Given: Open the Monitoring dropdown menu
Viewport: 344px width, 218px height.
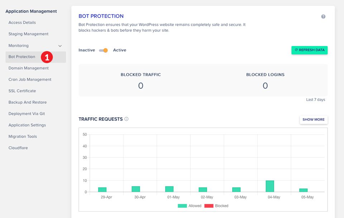Looking at the screenshot, I should click(18, 46).
